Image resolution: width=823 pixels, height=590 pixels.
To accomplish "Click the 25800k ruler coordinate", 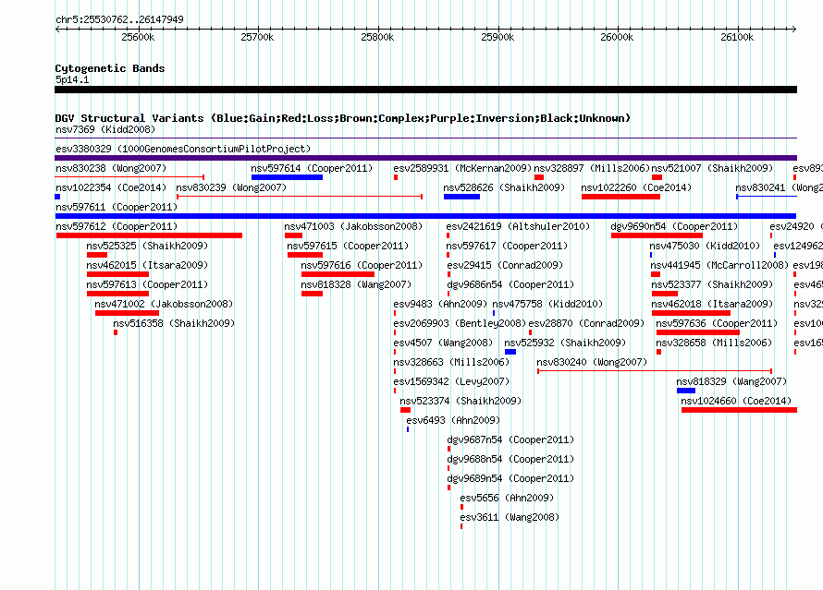I will tap(377, 37).
